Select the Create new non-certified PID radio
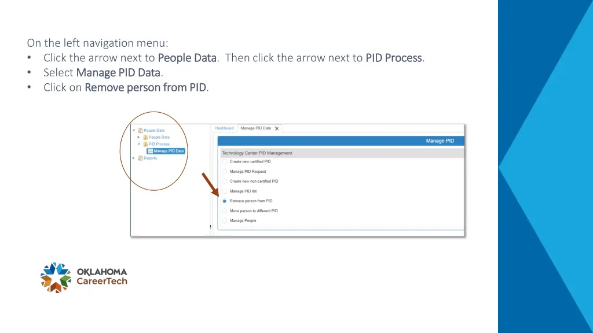593x333 pixels. tap(224, 181)
